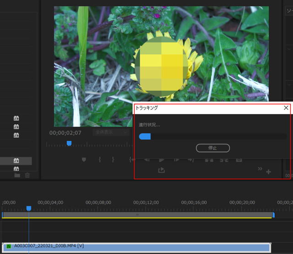Click the 00;00;02;07 timecode field
This screenshot has height=254, width=293.
coord(65,133)
